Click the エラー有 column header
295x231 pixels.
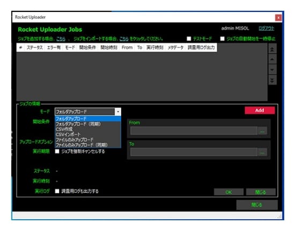[54, 47]
